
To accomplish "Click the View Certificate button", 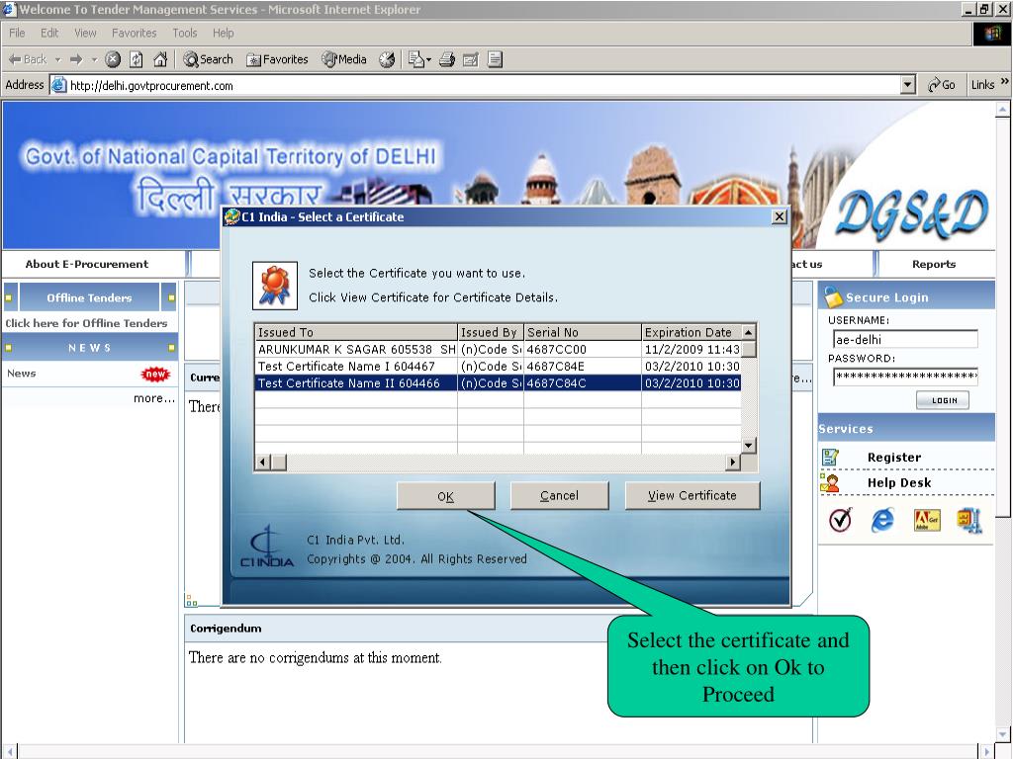I will pos(692,496).
